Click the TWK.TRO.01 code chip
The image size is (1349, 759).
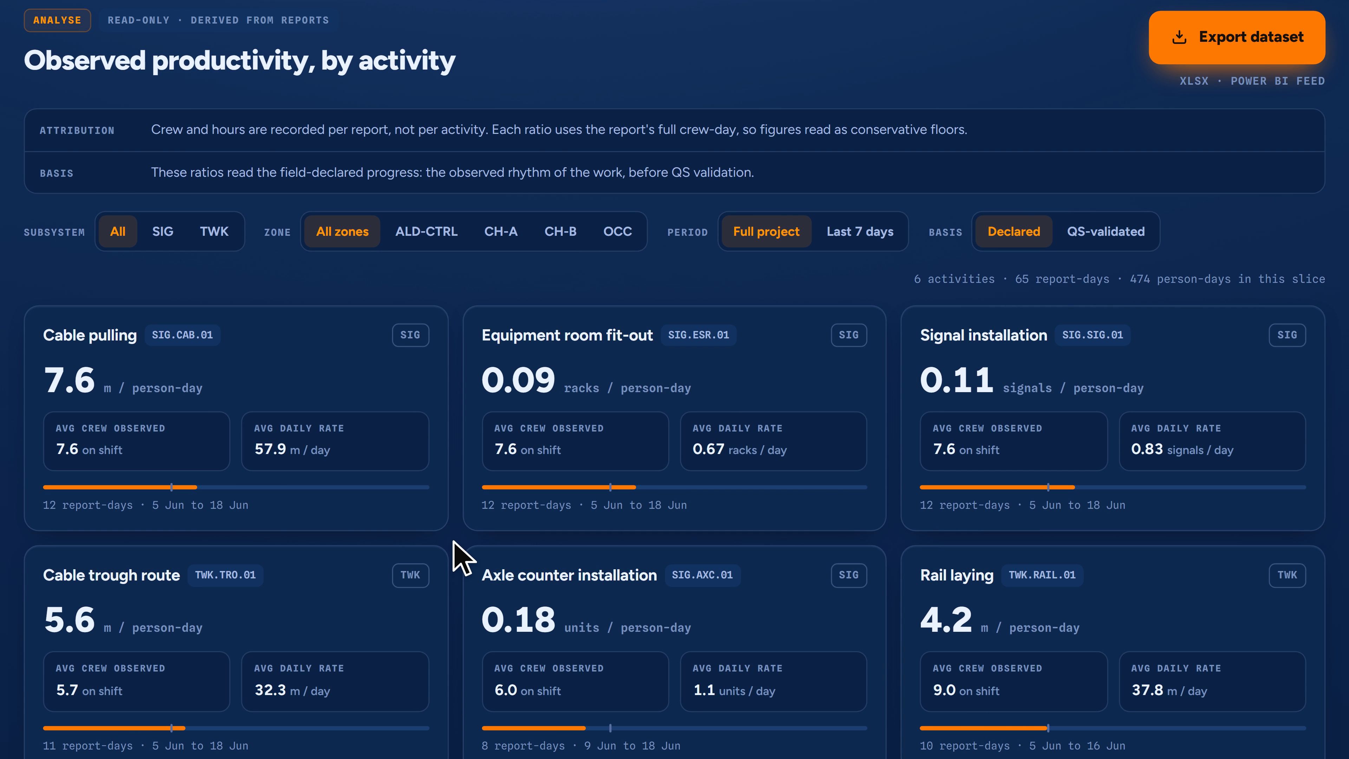click(x=225, y=575)
